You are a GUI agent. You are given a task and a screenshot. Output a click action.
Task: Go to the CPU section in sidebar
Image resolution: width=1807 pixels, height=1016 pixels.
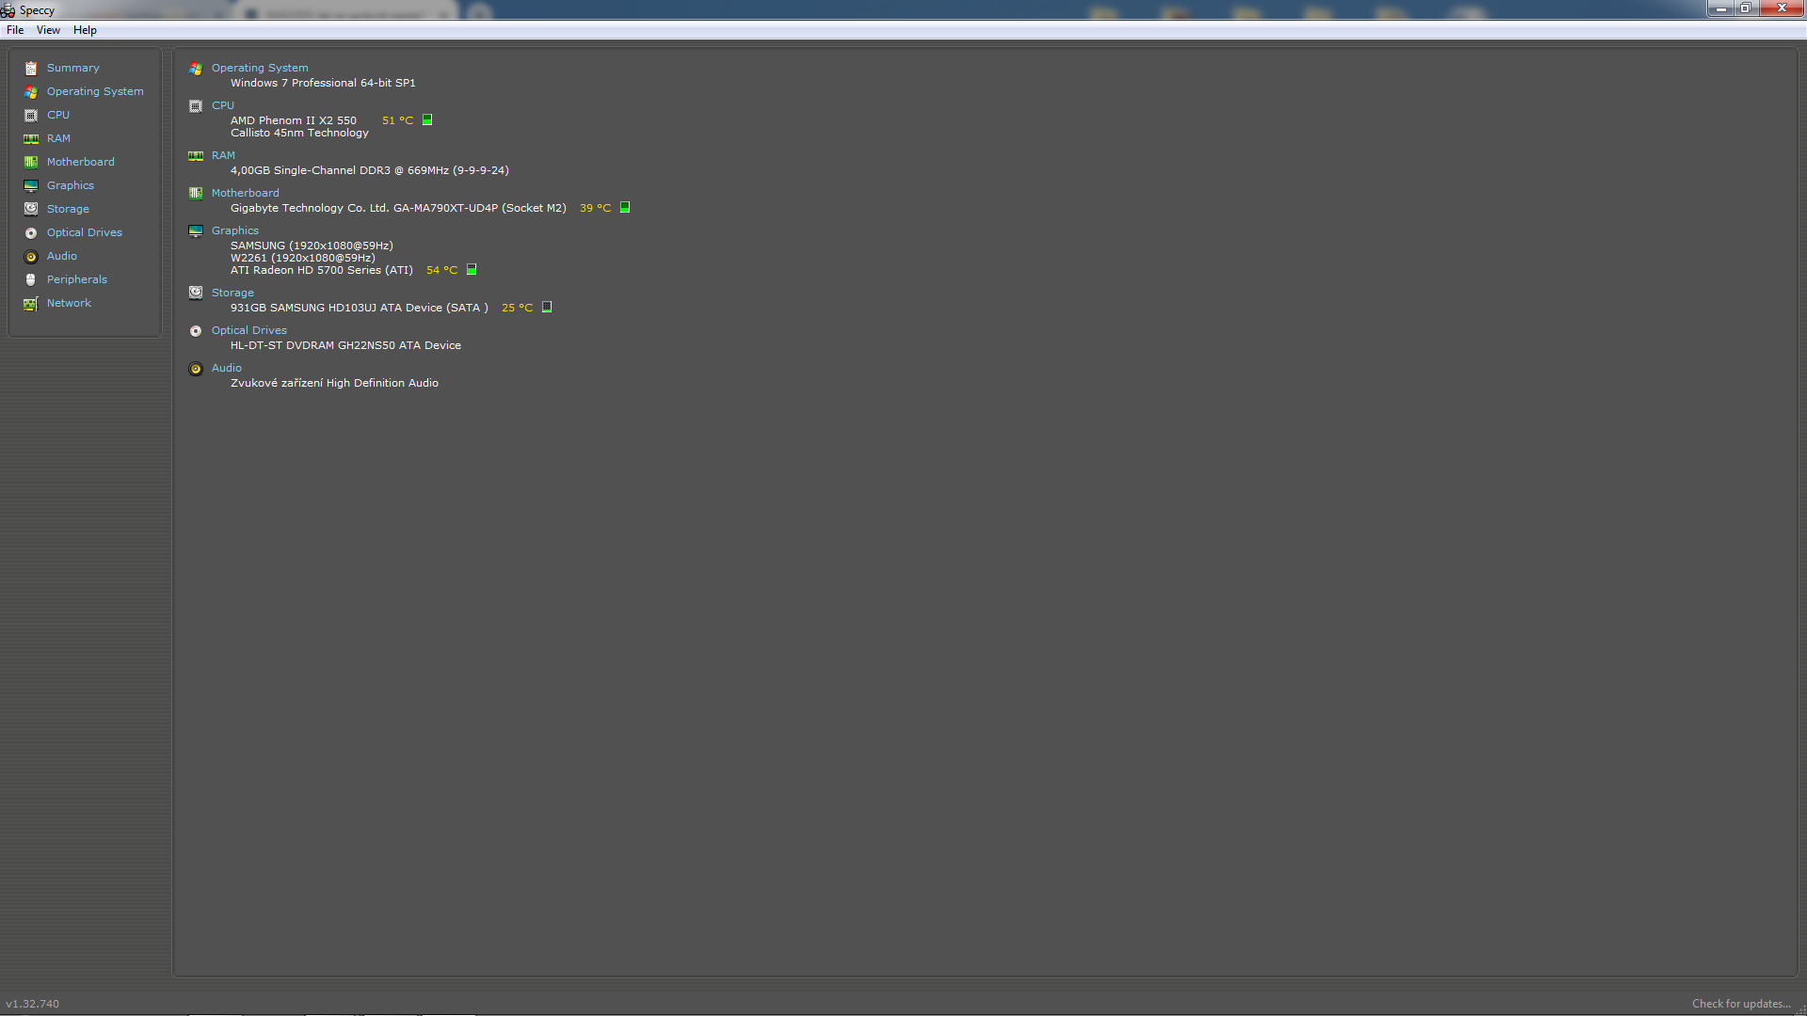coord(58,115)
